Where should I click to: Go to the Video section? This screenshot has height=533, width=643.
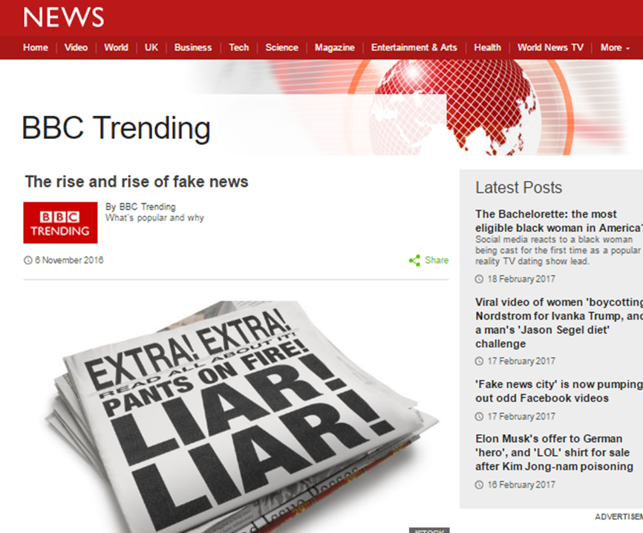click(76, 48)
